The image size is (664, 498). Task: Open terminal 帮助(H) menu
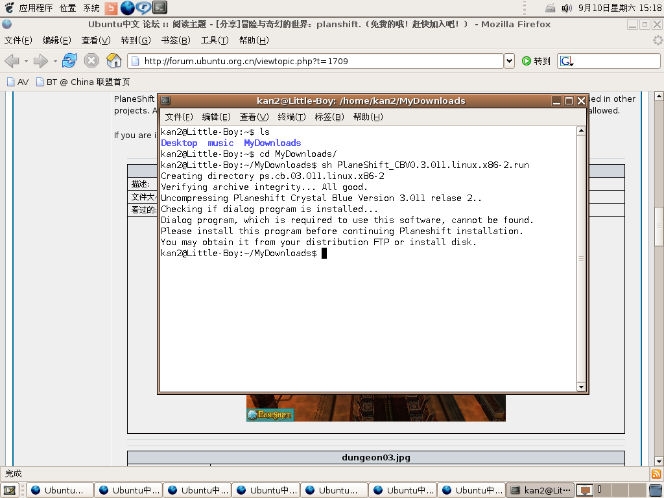368,117
